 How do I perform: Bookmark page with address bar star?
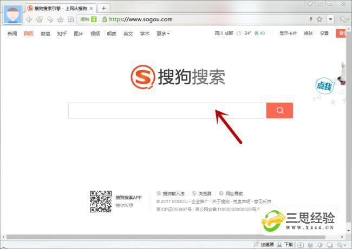[320, 19]
